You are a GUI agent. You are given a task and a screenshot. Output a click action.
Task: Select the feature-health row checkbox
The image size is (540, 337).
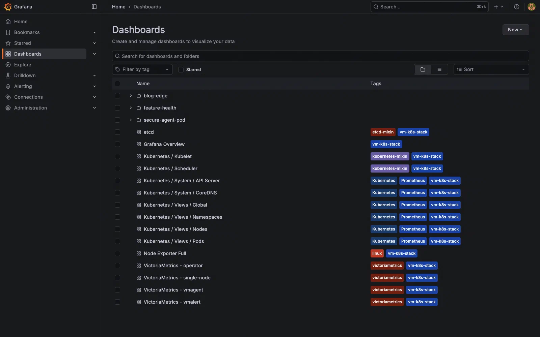pyautogui.click(x=117, y=108)
